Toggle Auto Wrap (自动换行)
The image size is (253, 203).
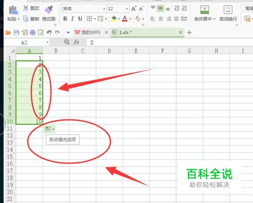point(228,13)
